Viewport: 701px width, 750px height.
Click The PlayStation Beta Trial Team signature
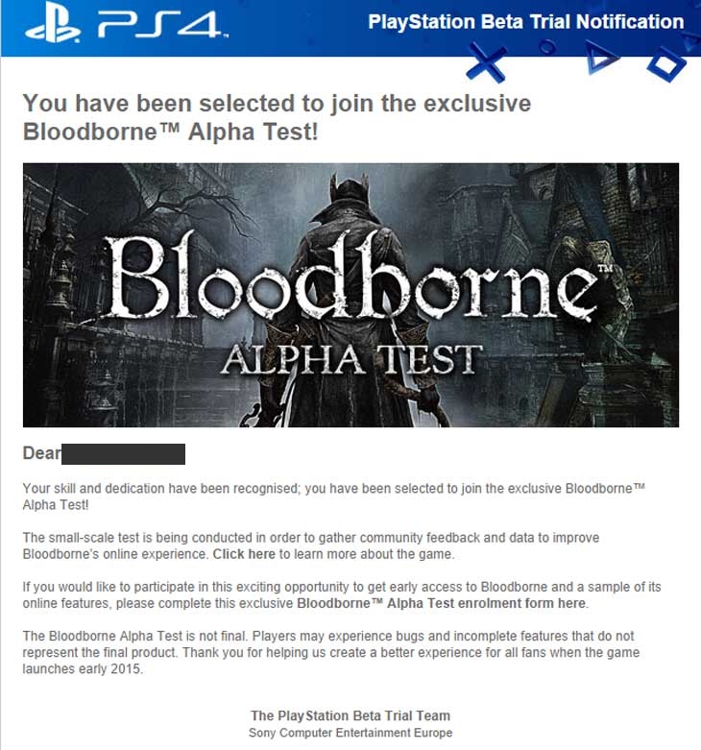tap(350, 715)
